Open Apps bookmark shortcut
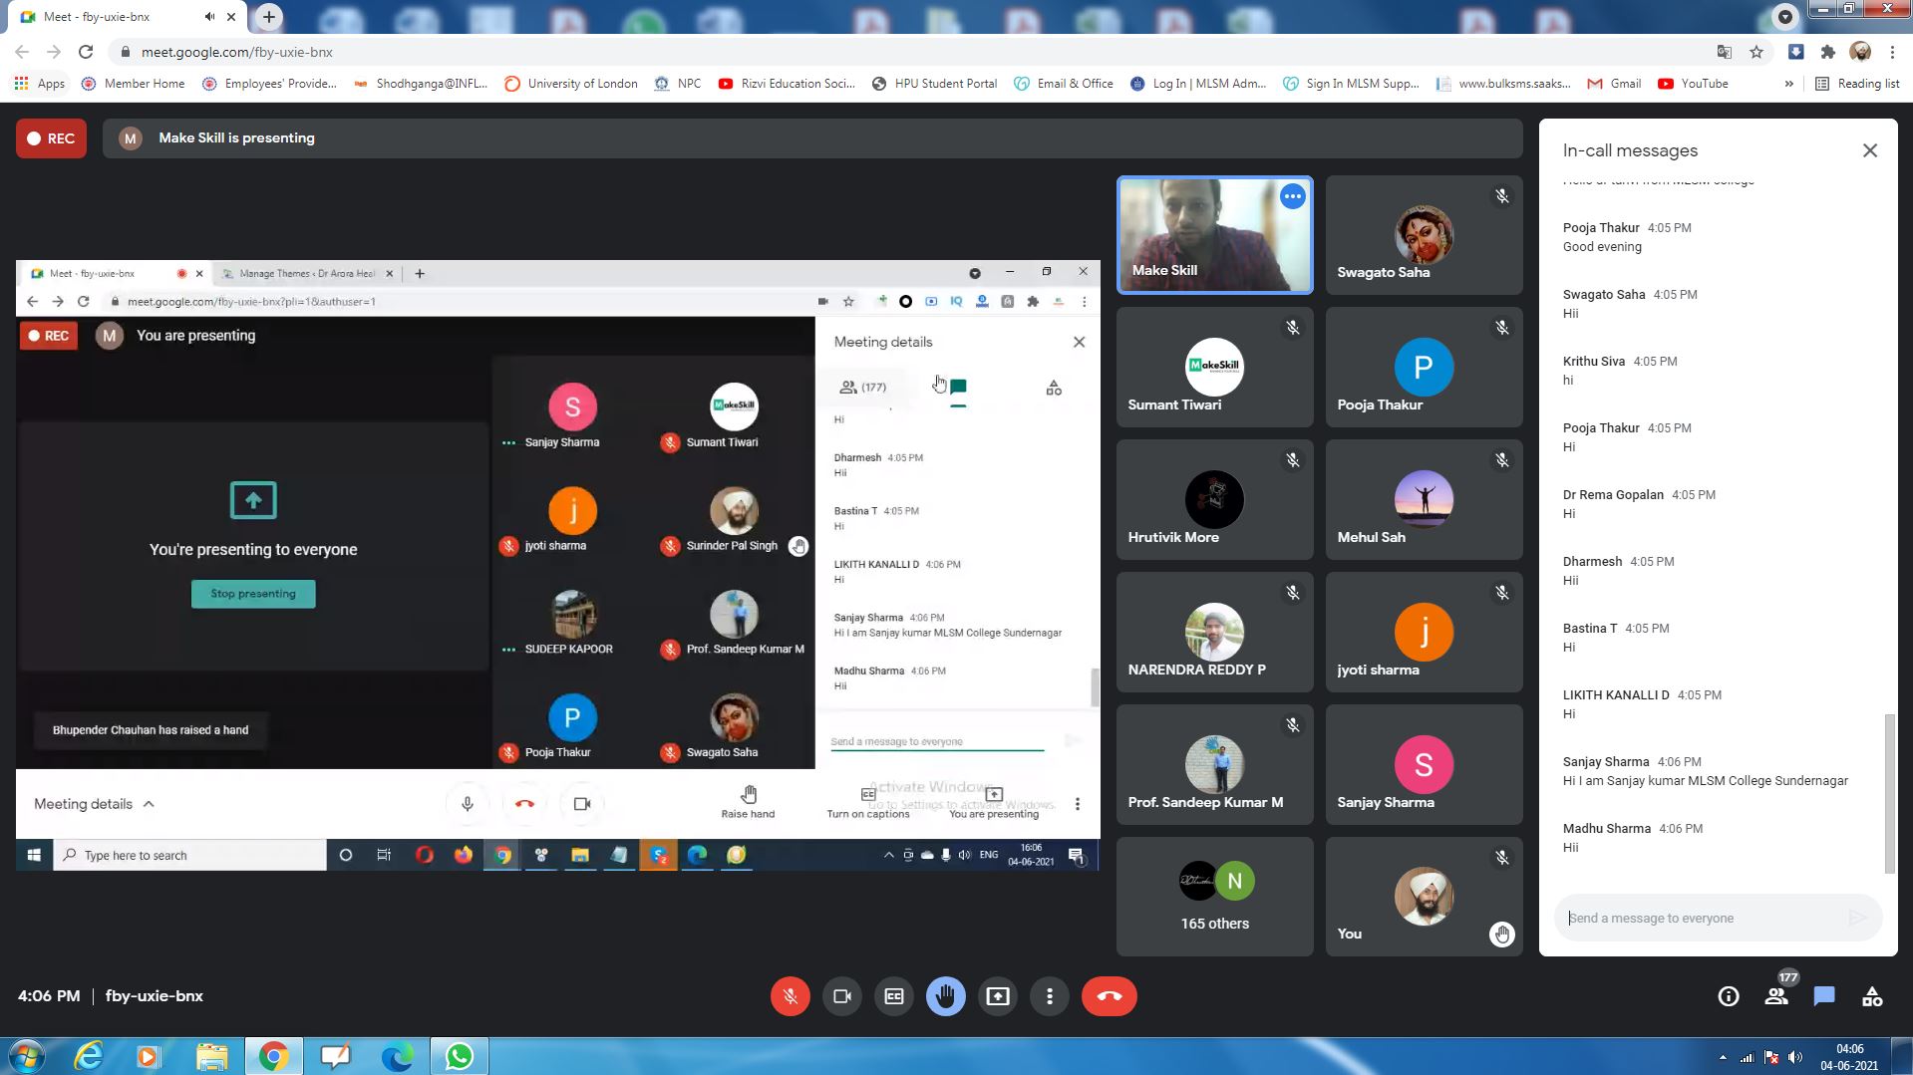The image size is (1913, 1075). pos(40,84)
